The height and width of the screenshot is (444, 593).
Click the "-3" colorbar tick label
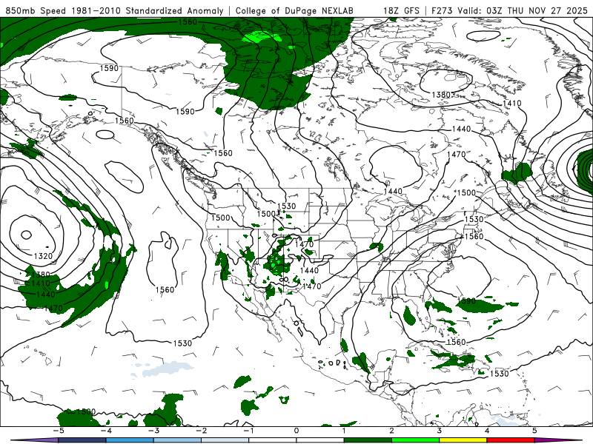click(x=153, y=431)
